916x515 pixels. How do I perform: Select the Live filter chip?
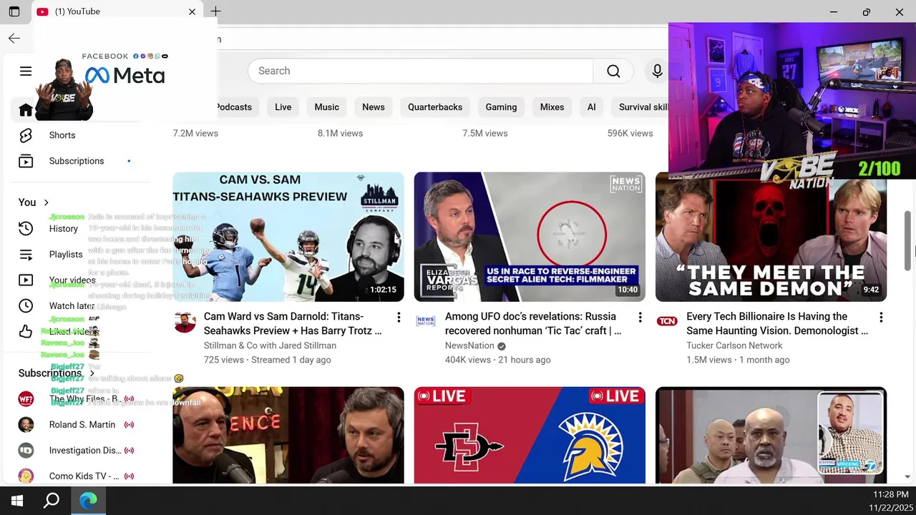tap(283, 107)
